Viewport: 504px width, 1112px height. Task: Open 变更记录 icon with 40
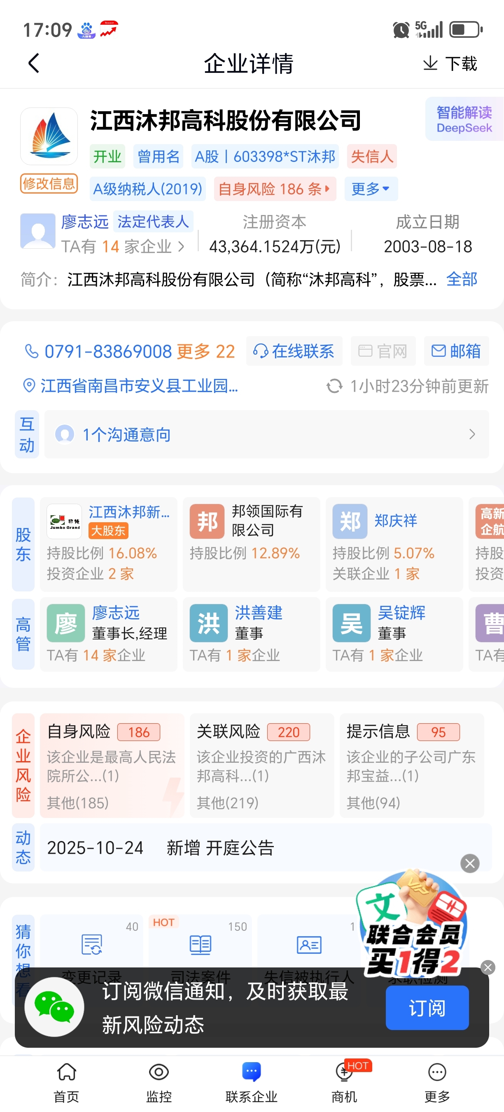click(x=91, y=944)
